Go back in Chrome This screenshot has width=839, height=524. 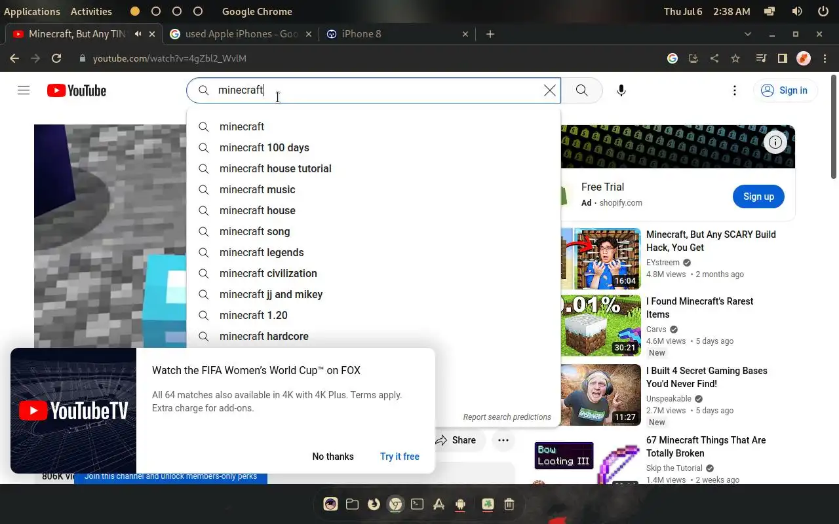(x=14, y=58)
